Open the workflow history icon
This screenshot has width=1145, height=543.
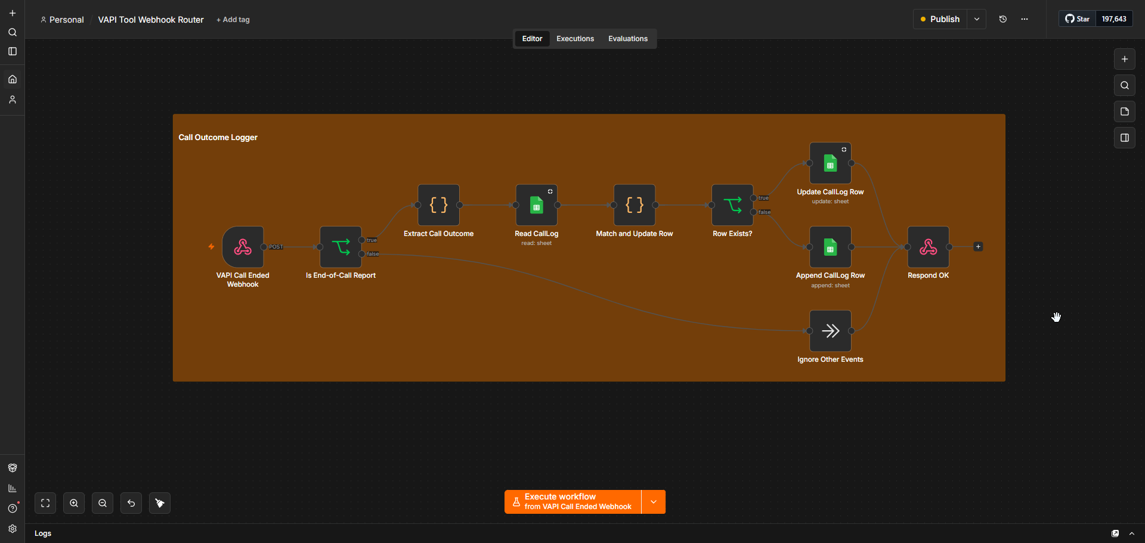point(1003,19)
